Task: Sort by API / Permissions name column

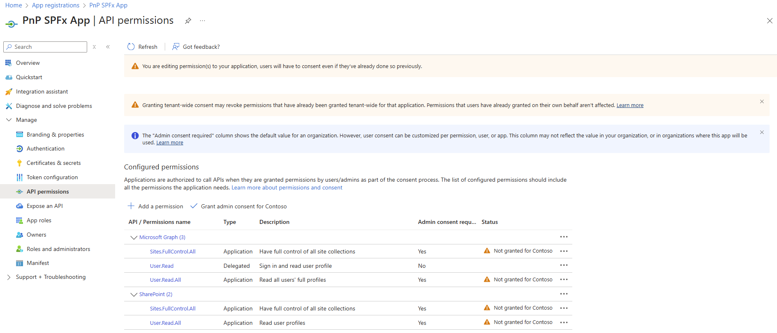Action: click(160, 222)
